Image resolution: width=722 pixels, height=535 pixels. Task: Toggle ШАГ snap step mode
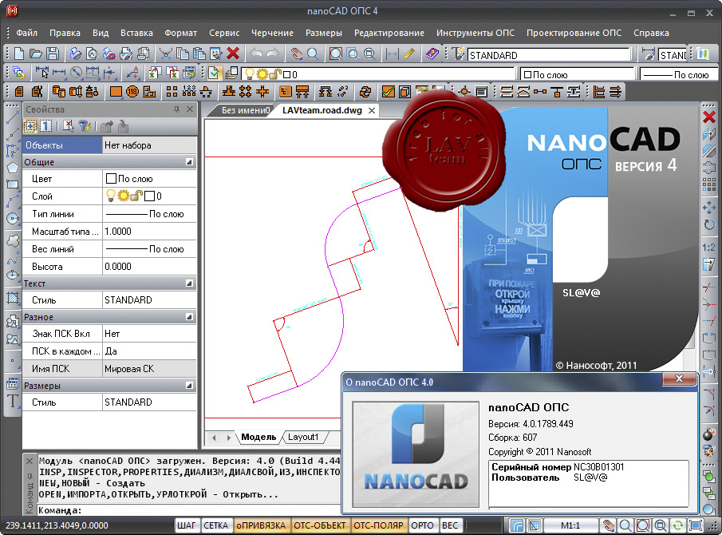(x=187, y=525)
